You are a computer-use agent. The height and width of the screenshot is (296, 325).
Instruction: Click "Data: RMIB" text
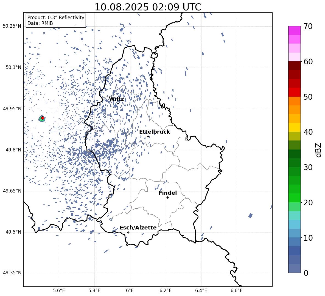coord(40,23)
